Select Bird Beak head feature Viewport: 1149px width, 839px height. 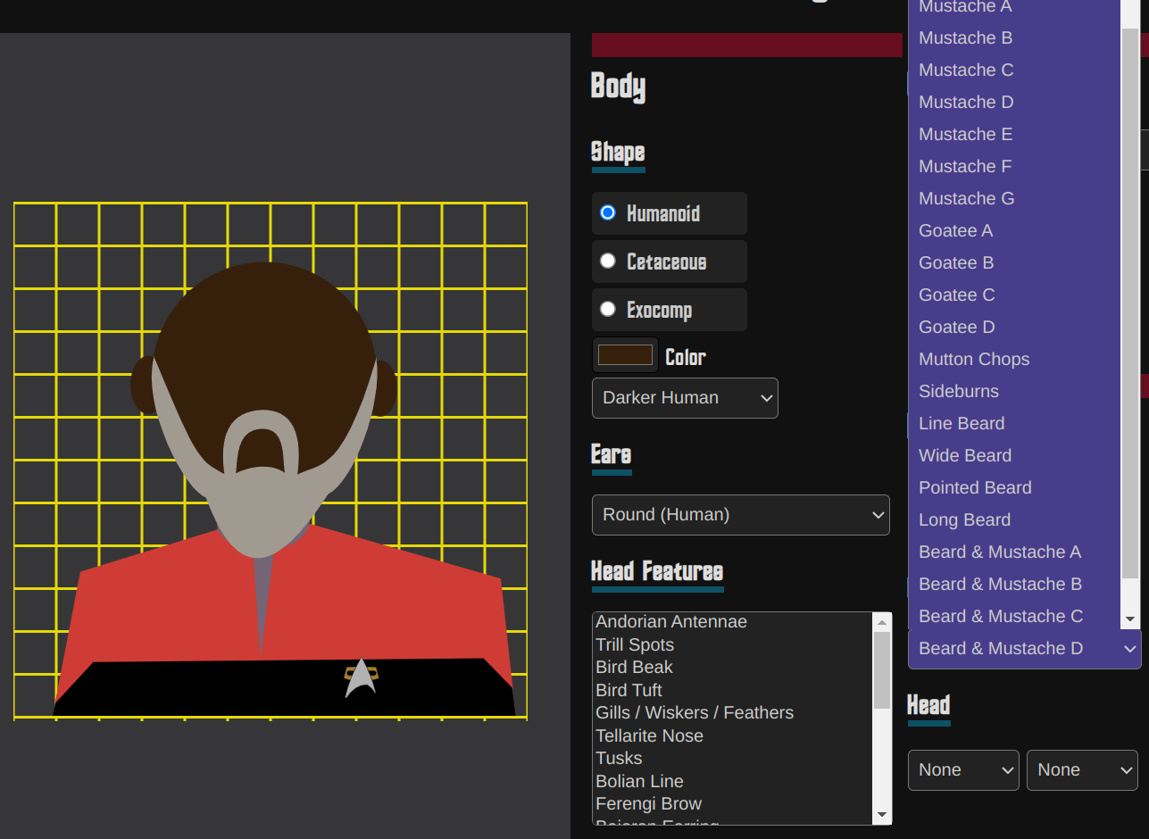coord(733,667)
